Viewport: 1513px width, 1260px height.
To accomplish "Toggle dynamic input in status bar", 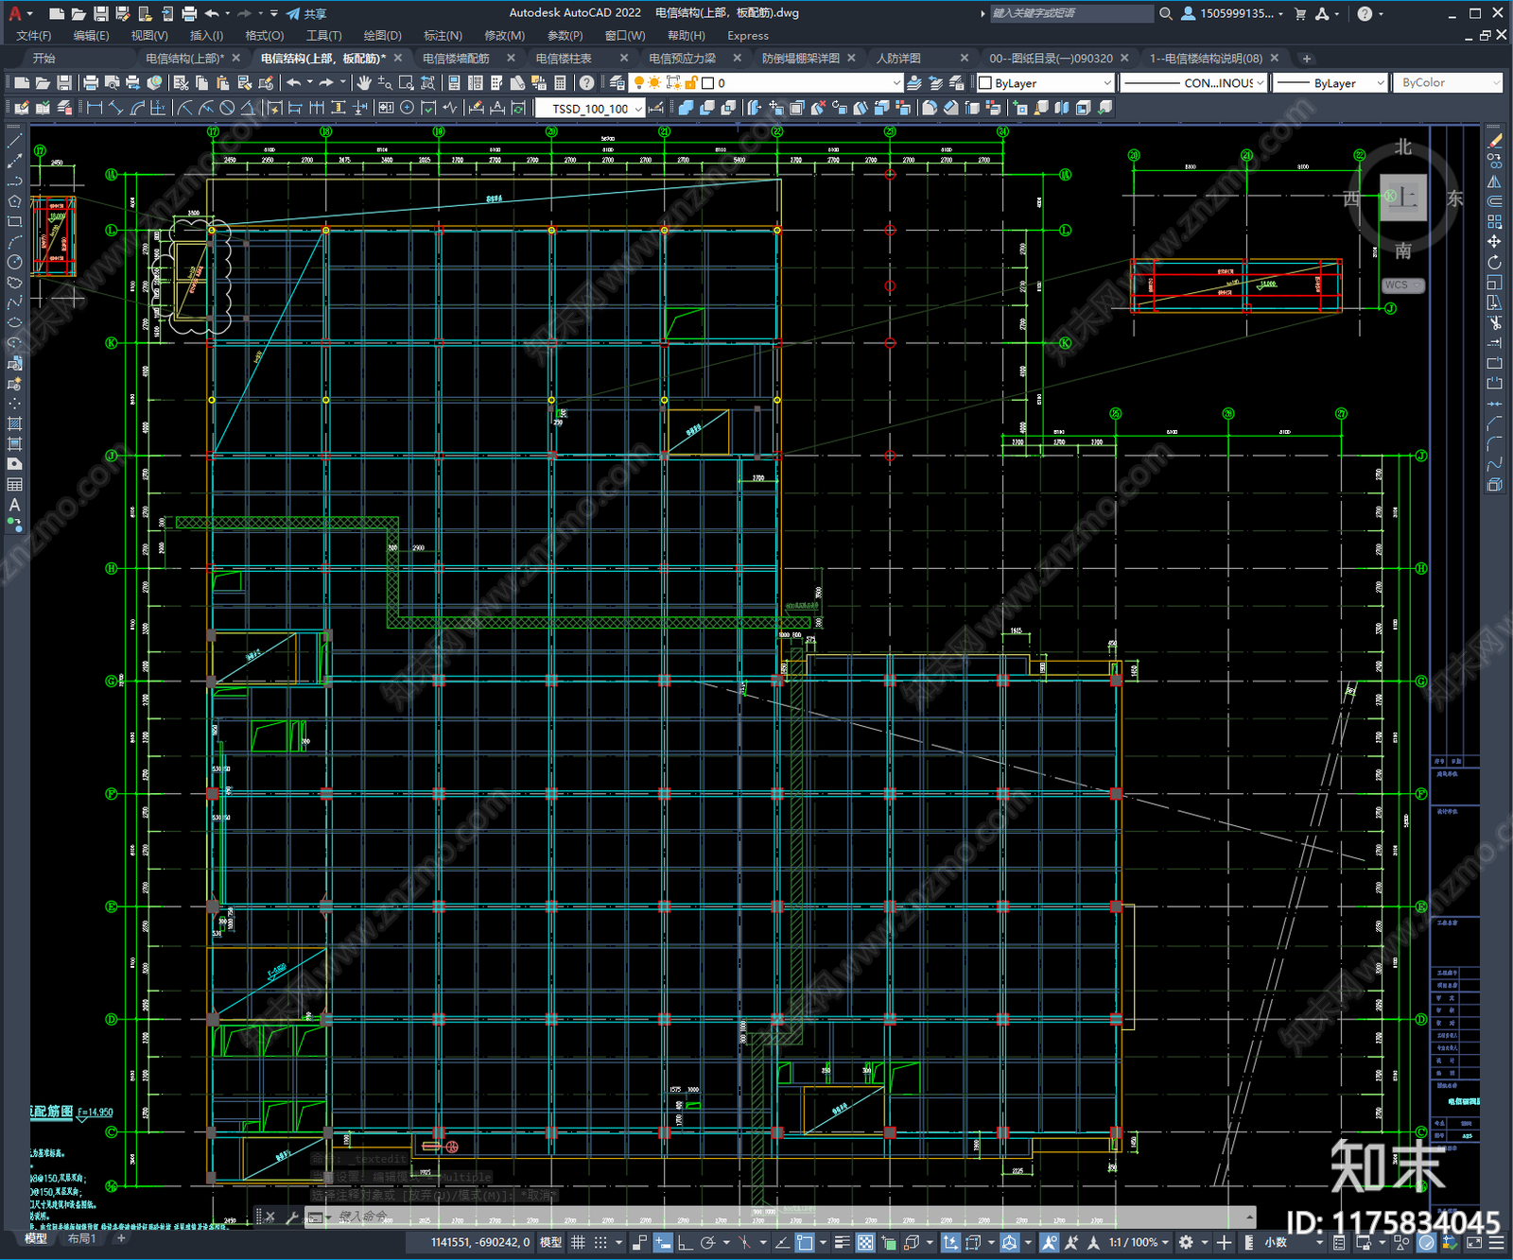I will [663, 1242].
